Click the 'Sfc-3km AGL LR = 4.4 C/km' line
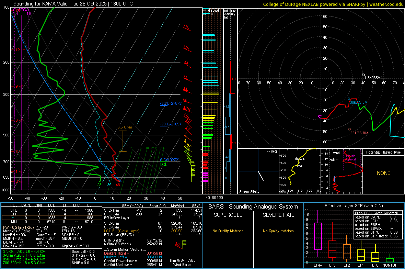The height and width of the screenshot is (269, 405). (26, 251)
